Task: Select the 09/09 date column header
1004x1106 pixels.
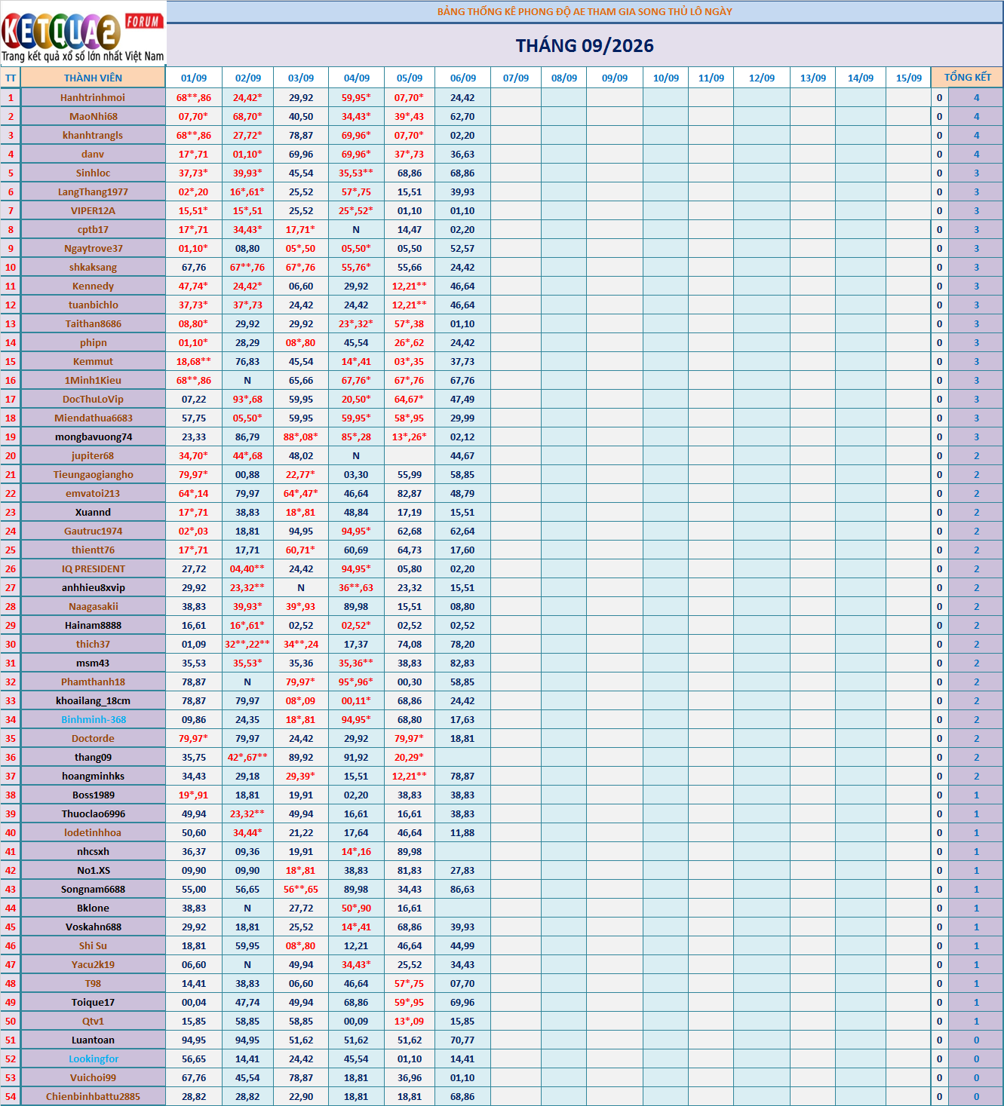Action: pos(615,78)
